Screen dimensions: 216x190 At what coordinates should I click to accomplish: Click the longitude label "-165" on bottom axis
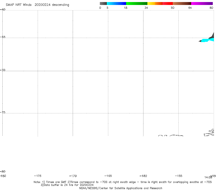108,176
